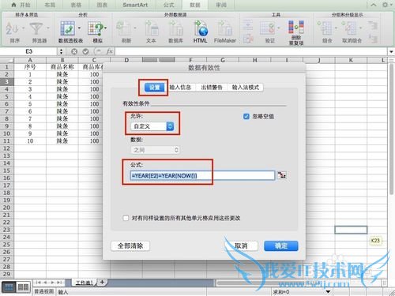The height and width of the screenshot is (296, 395).
Task: Open the Filter dropdown arrow
Action: point(48,28)
